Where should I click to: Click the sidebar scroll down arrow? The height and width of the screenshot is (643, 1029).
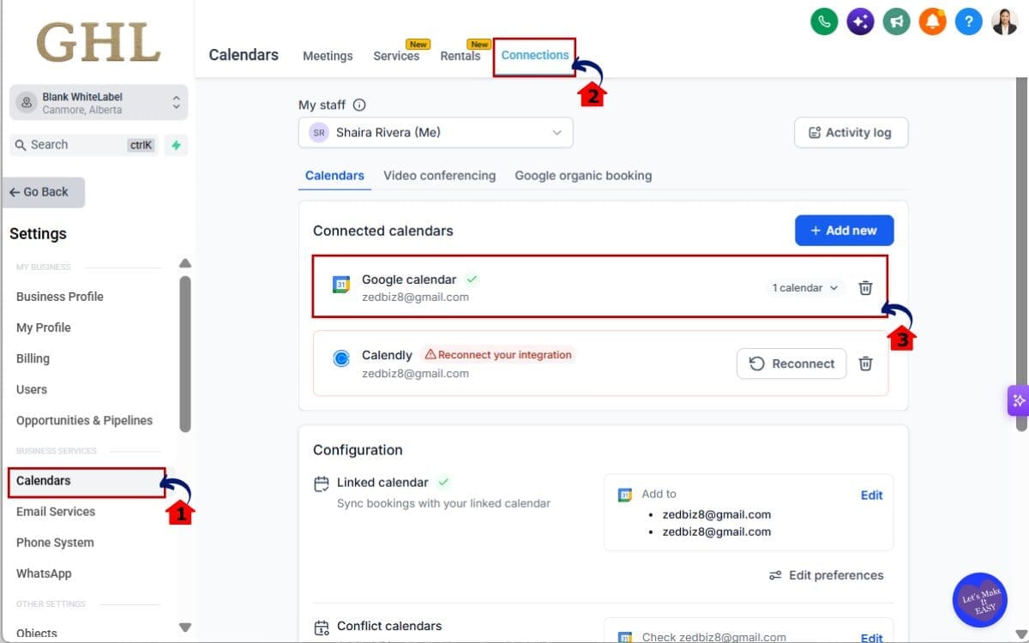coord(184,628)
